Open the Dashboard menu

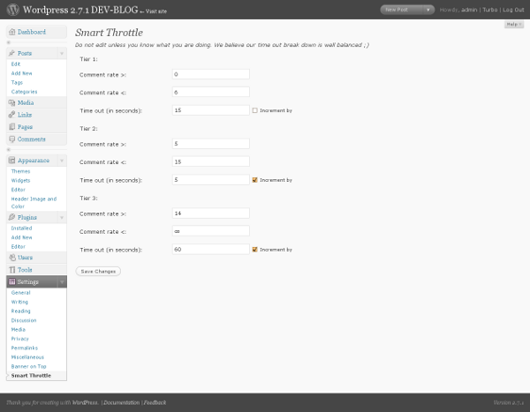32,32
